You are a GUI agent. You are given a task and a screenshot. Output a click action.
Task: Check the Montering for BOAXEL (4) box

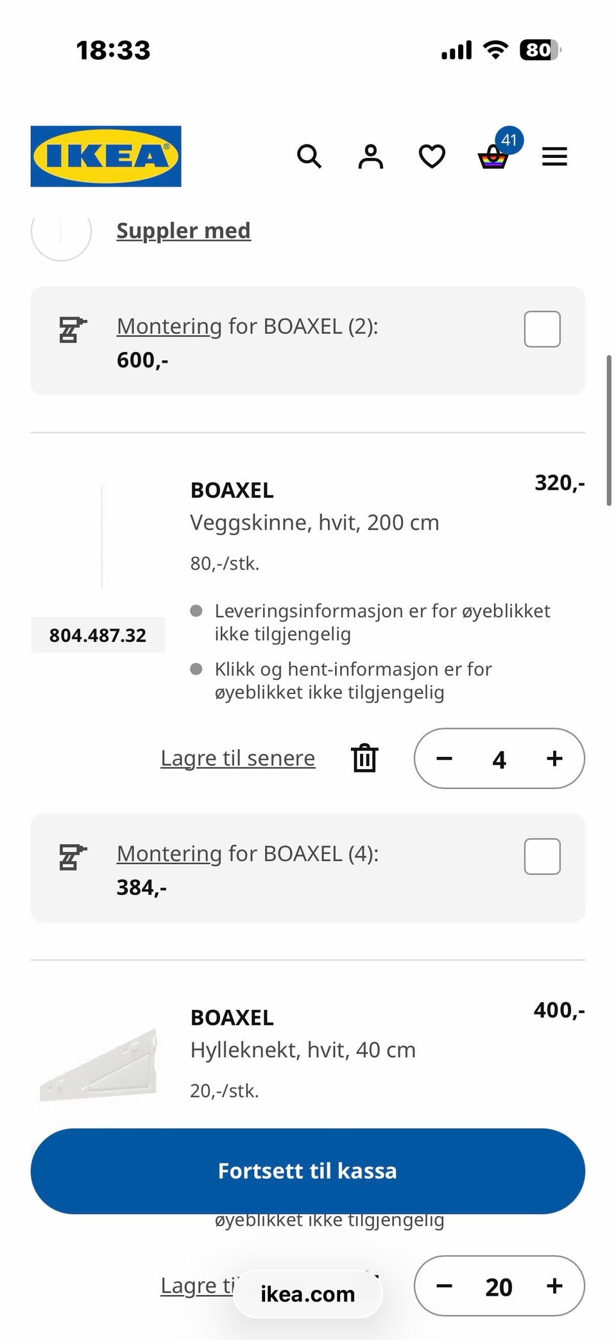542,856
